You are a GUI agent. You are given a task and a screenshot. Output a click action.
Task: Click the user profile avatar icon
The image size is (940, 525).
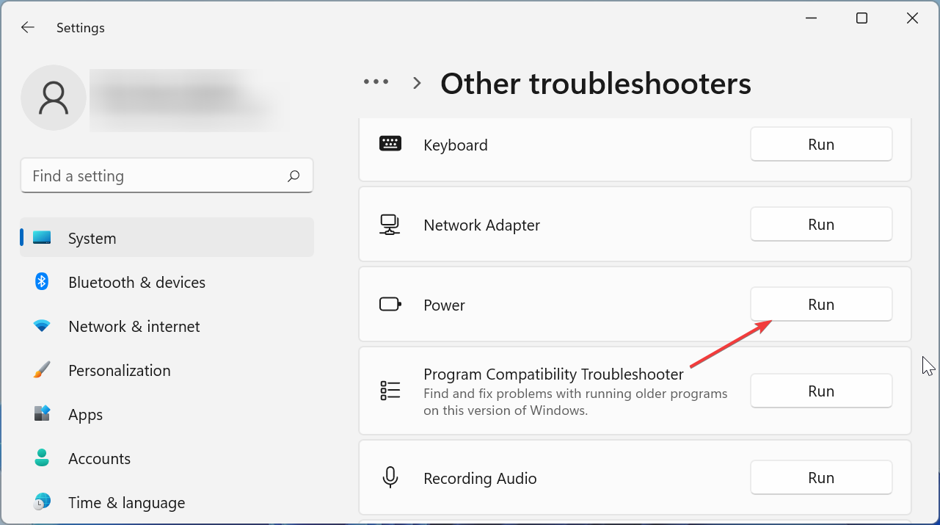[x=54, y=98]
